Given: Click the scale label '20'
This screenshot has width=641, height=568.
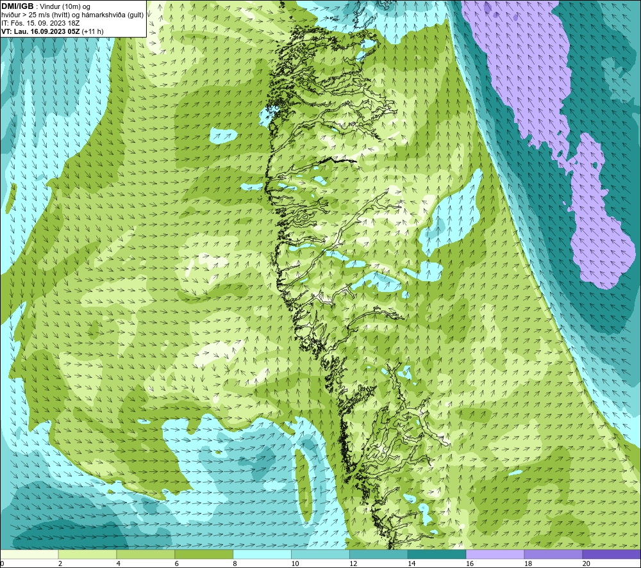Looking at the screenshot, I should (587, 564).
